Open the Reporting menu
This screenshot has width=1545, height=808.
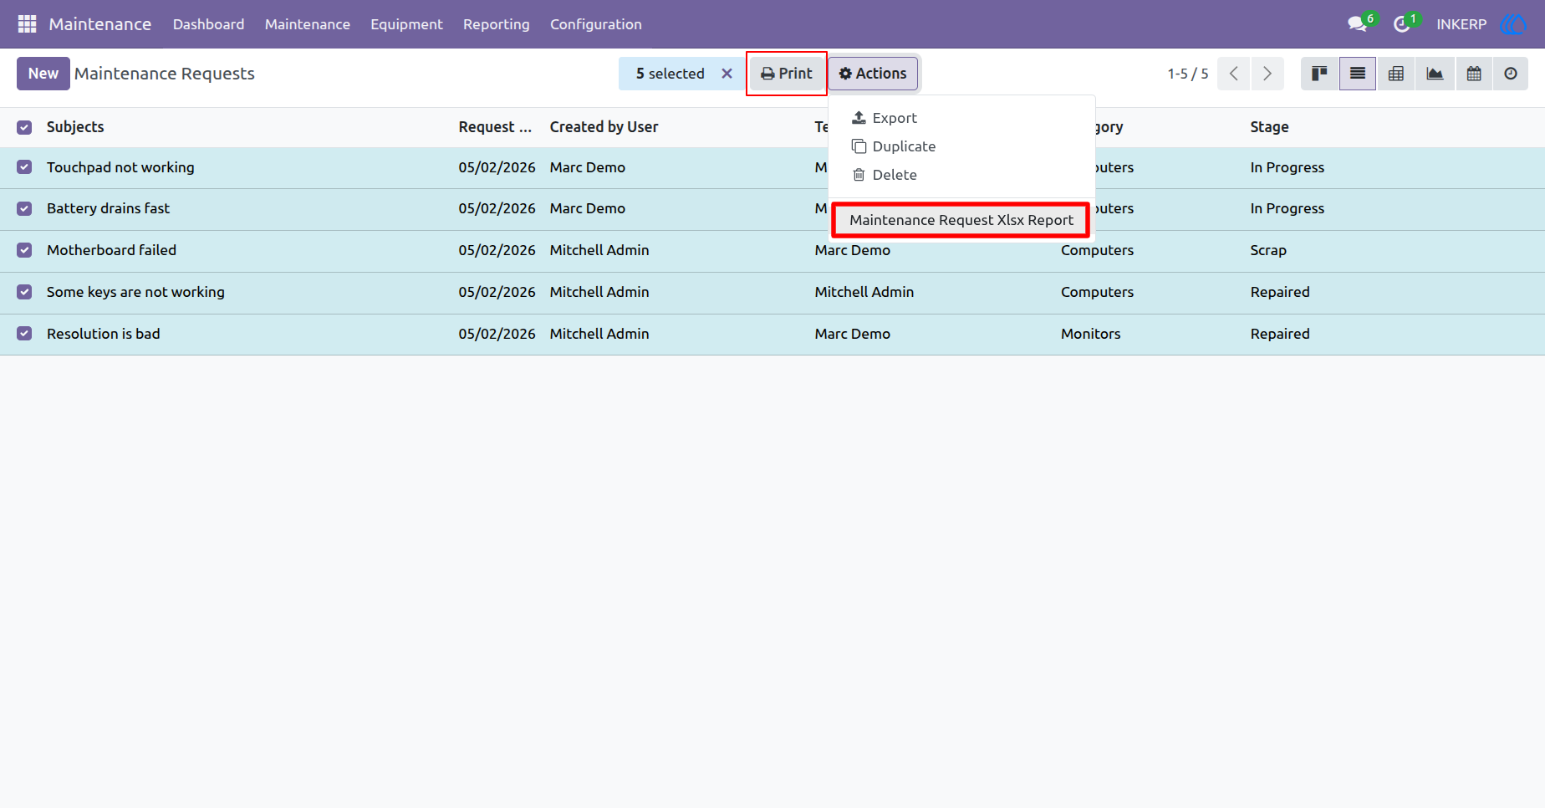pos(497,24)
